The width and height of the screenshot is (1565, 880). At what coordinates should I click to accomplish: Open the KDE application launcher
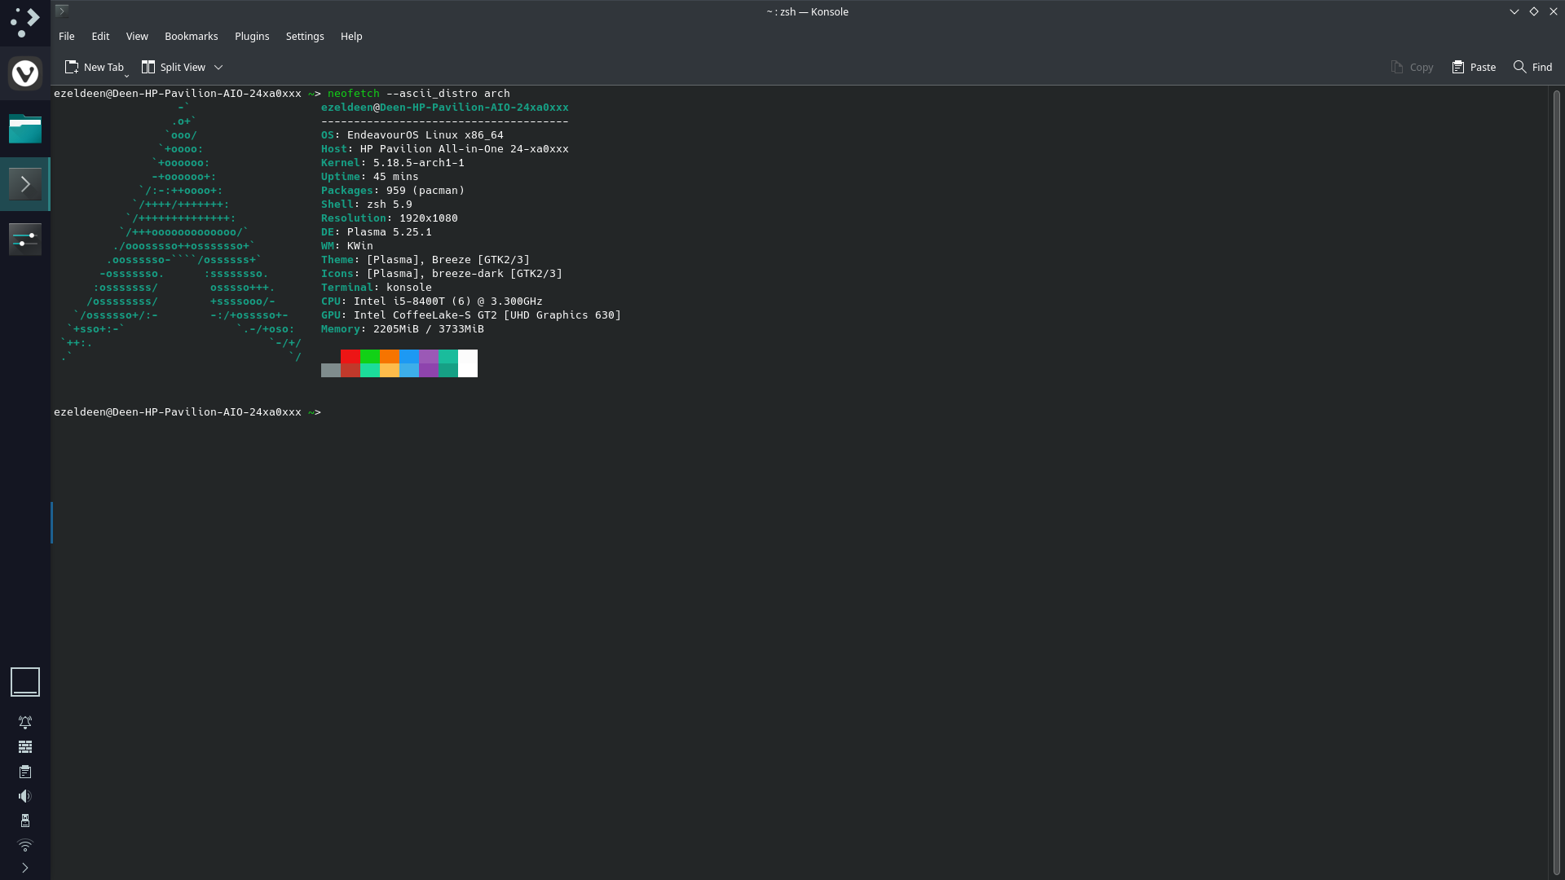tap(24, 22)
